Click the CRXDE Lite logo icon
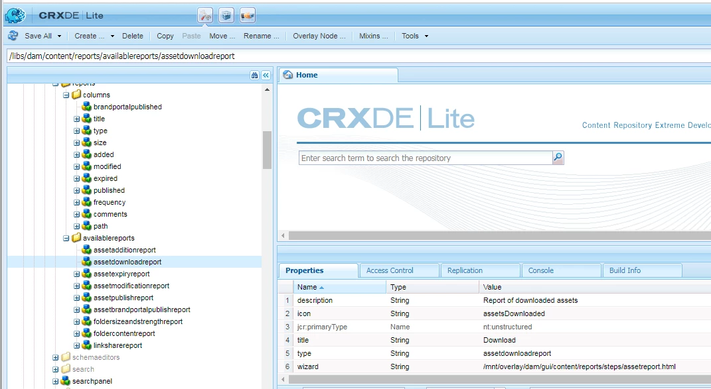Viewport: 711px width, 389px height. pyautogui.click(x=15, y=15)
